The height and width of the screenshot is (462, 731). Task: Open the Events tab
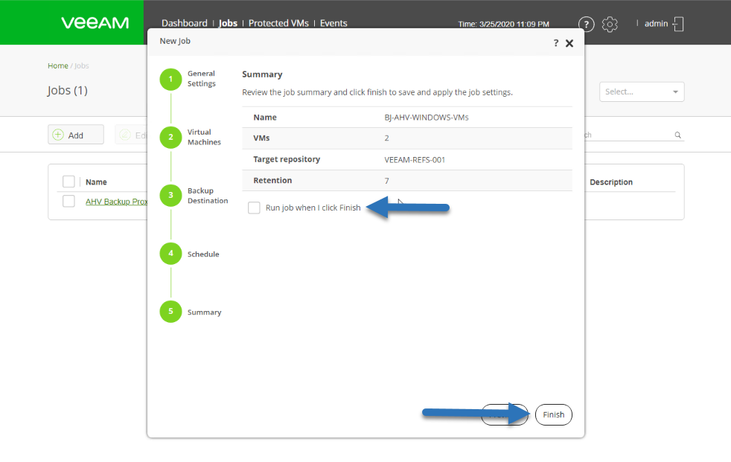(x=333, y=23)
